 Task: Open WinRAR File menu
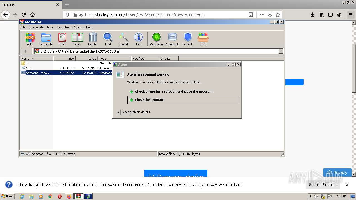23,27
